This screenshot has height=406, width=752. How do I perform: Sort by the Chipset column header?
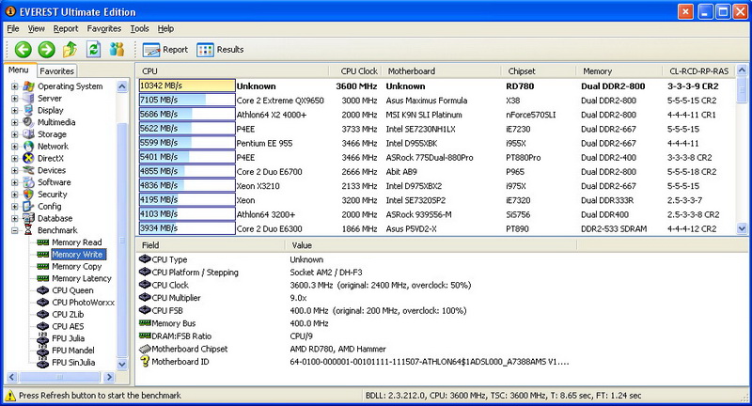[538, 70]
